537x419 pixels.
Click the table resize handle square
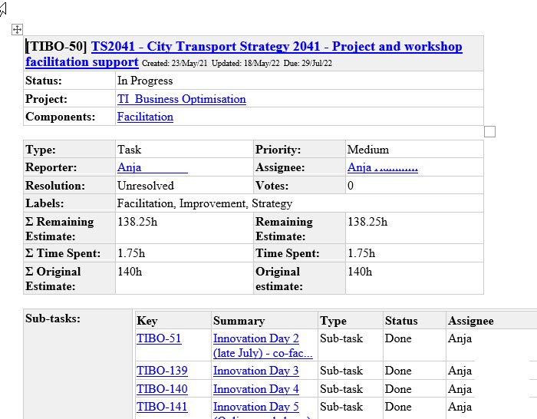pos(489,131)
